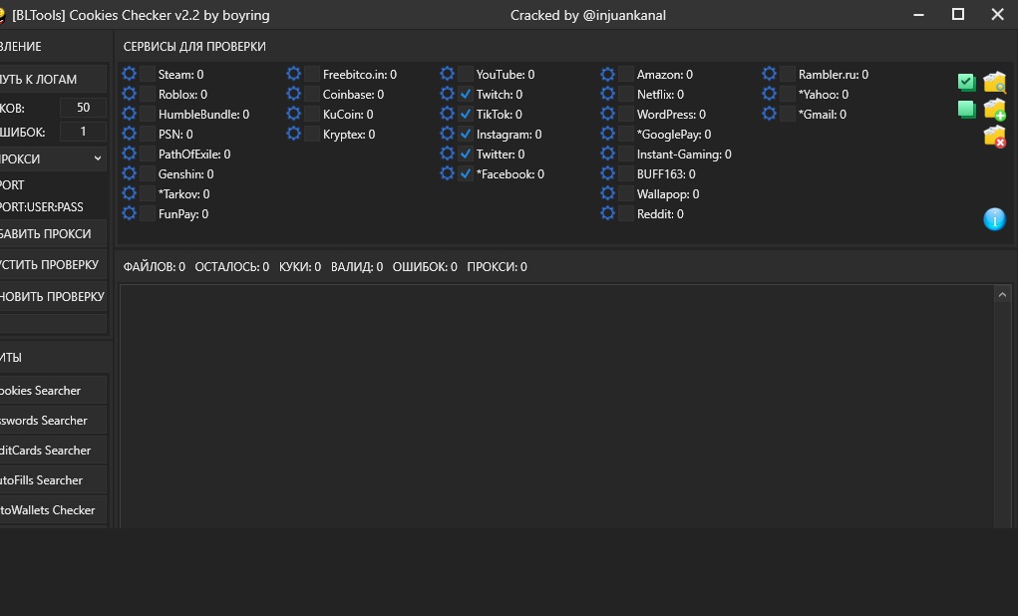
Task: Click the empty results log area
Action: [x=558, y=409]
